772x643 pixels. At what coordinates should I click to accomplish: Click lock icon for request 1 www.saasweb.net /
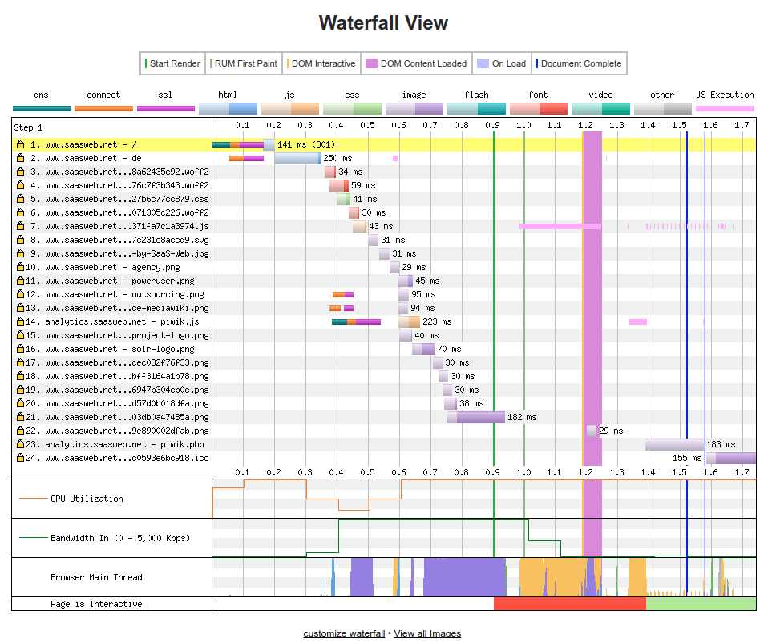(x=20, y=144)
